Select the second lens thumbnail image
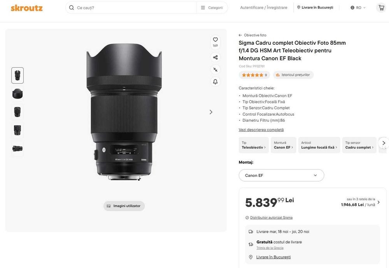389x268 pixels. tap(18, 94)
